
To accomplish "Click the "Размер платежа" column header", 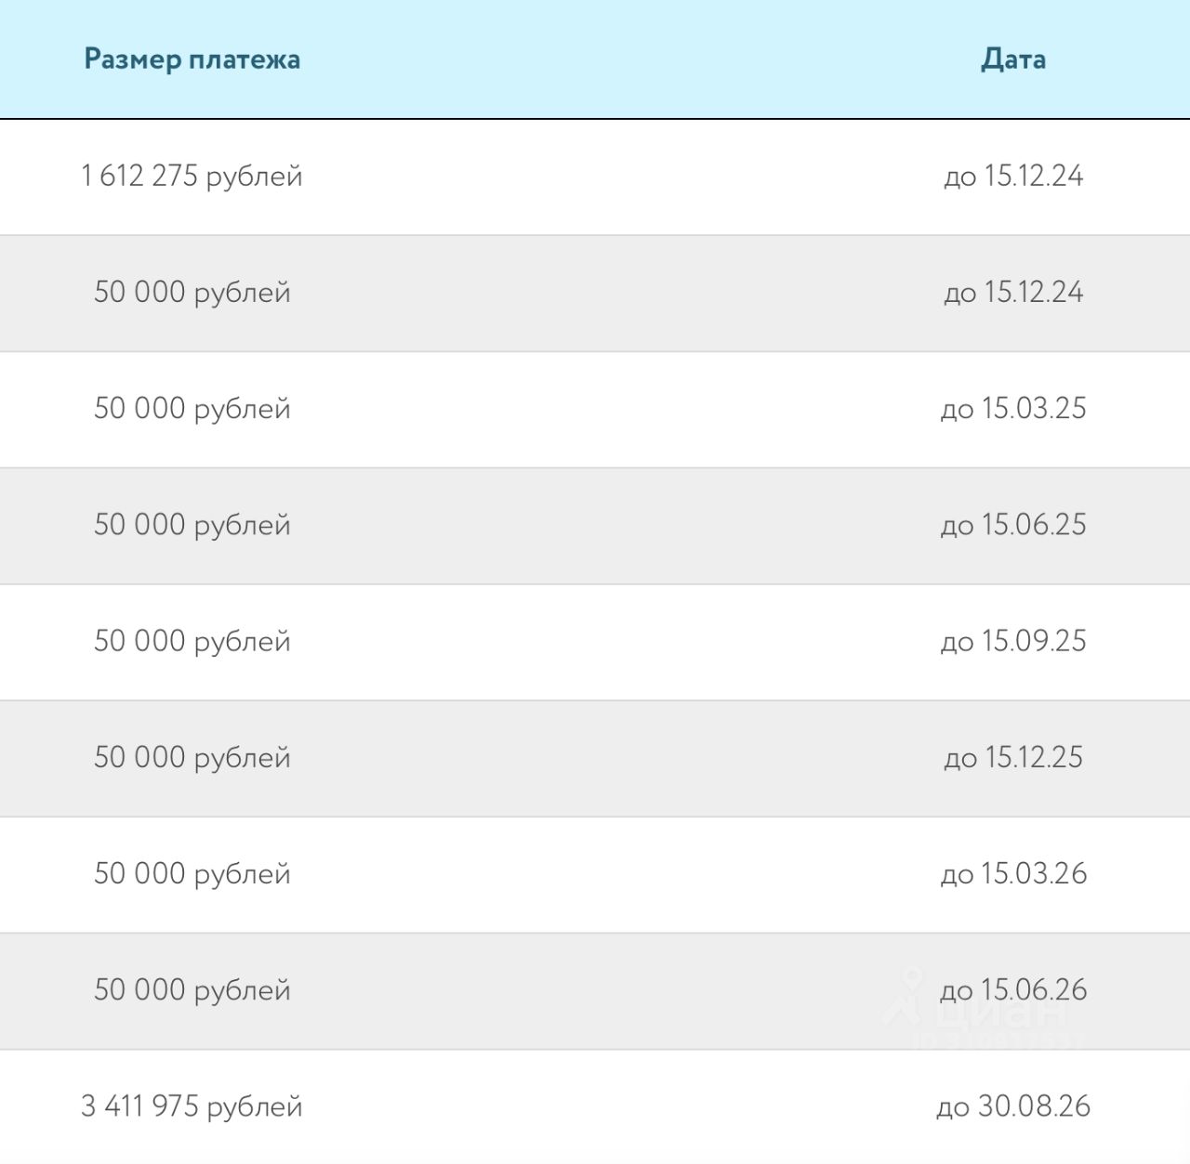I will coord(192,59).
